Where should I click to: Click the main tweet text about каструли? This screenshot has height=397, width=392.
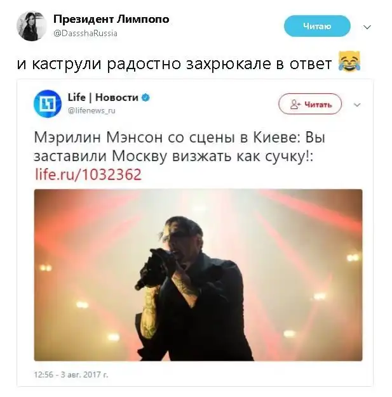174,63
